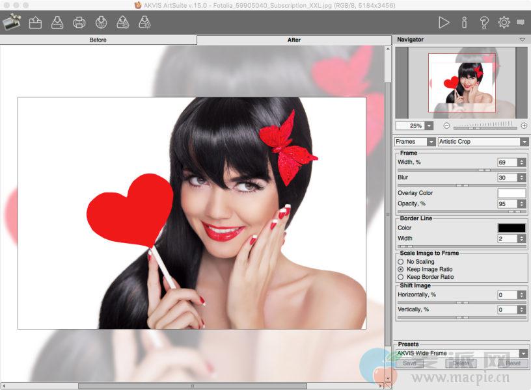Select the No Scaling option
Image resolution: width=531 pixels, height=390 pixels.
point(401,262)
